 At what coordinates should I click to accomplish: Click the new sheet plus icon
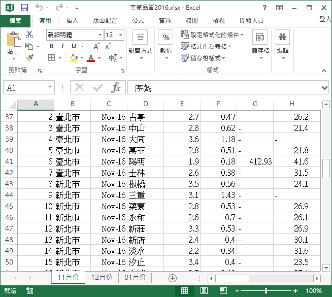click(x=173, y=278)
